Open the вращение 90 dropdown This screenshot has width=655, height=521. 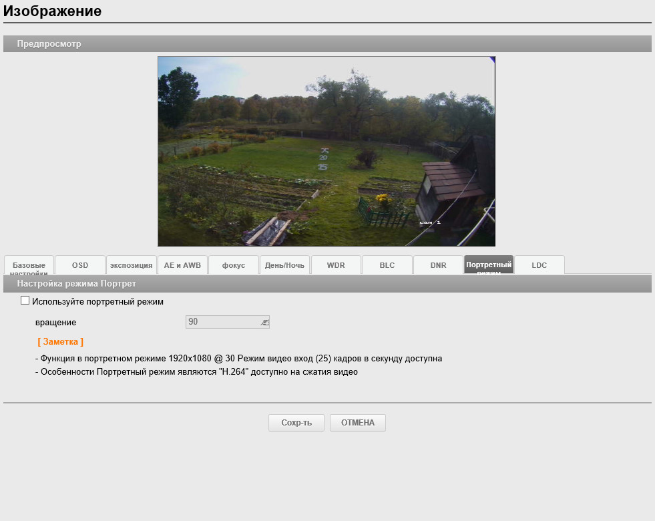228,322
